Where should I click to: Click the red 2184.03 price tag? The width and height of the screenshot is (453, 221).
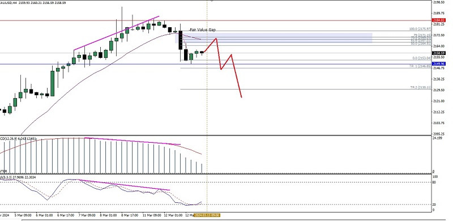438,20
